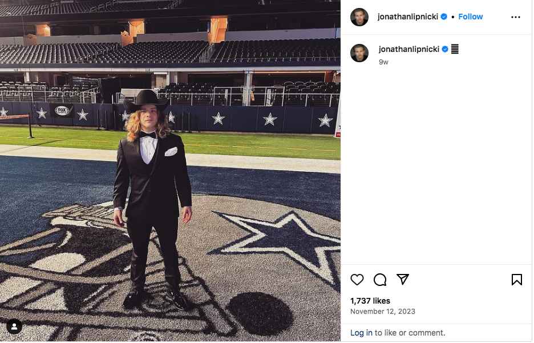The height and width of the screenshot is (343, 534).
Task: Like the post with the heart icon
Action: click(357, 280)
